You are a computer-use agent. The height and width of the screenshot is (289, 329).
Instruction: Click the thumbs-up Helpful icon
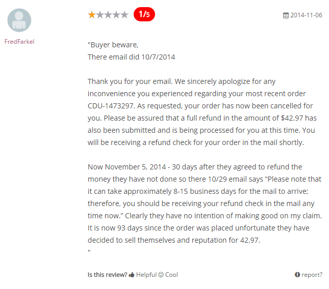coord(132,275)
